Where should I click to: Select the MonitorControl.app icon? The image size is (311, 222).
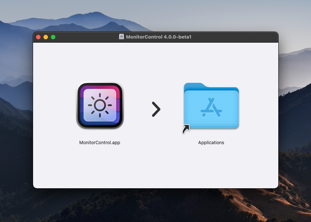click(100, 106)
